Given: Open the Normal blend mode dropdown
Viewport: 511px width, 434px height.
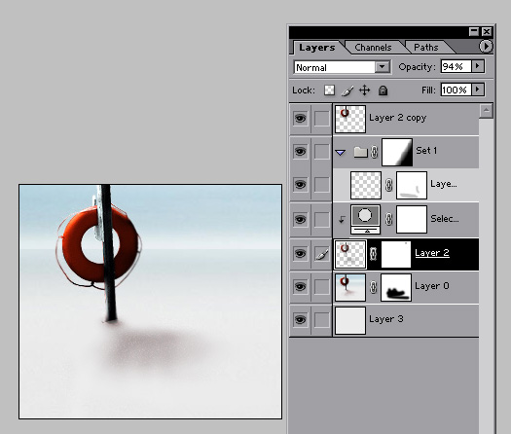Looking at the screenshot, I should [343, 67].
